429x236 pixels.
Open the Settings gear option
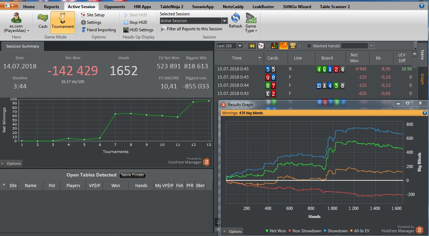(x=91, y=22)
